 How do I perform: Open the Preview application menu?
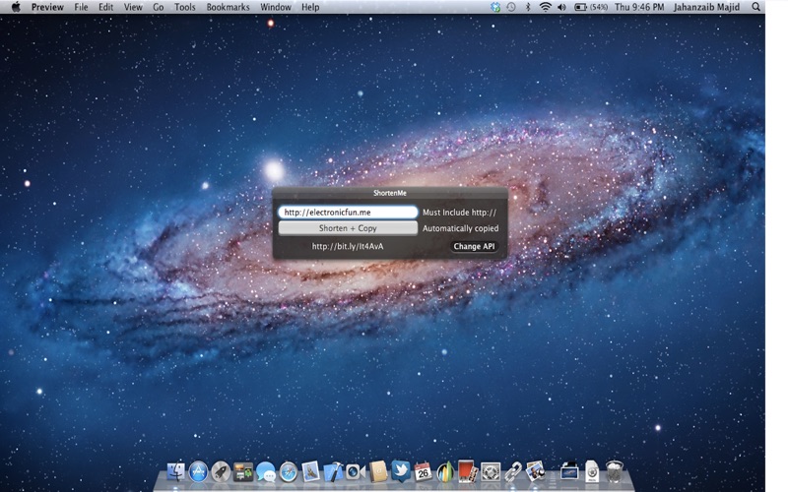[47, 7]
